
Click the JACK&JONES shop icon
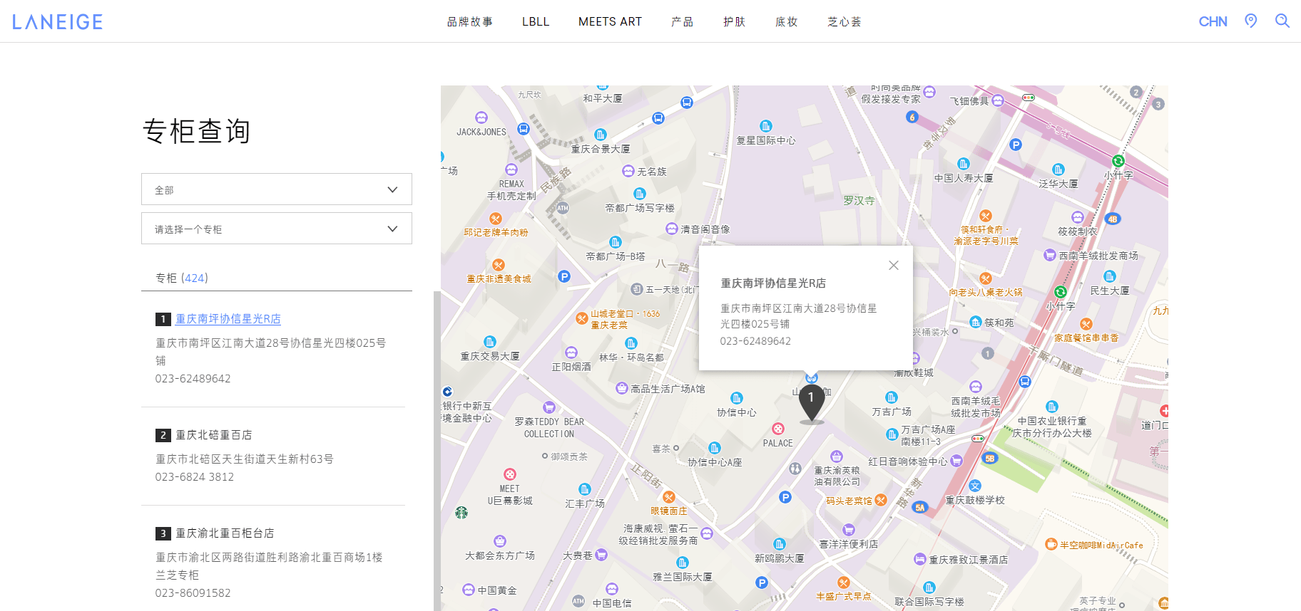coord(481,117)
